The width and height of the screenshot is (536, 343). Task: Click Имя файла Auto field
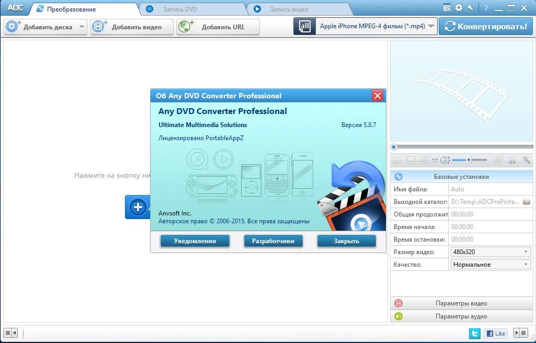(x=490, y=189)
